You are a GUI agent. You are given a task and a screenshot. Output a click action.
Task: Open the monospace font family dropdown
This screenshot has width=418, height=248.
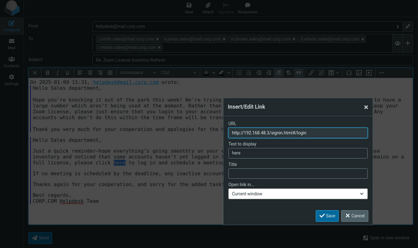pos(137,73)
